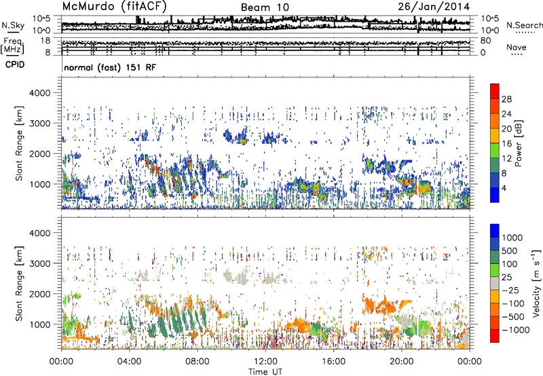Image resolution: width=543 pixels, height=376 pixels.
Task: Click the date "26/Jan/2014"
Action: coord(434,7)
